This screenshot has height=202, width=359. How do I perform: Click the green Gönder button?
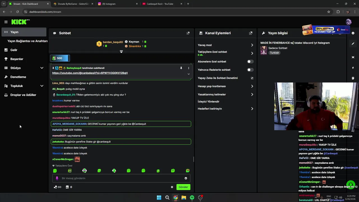click(x=183, y=187)
